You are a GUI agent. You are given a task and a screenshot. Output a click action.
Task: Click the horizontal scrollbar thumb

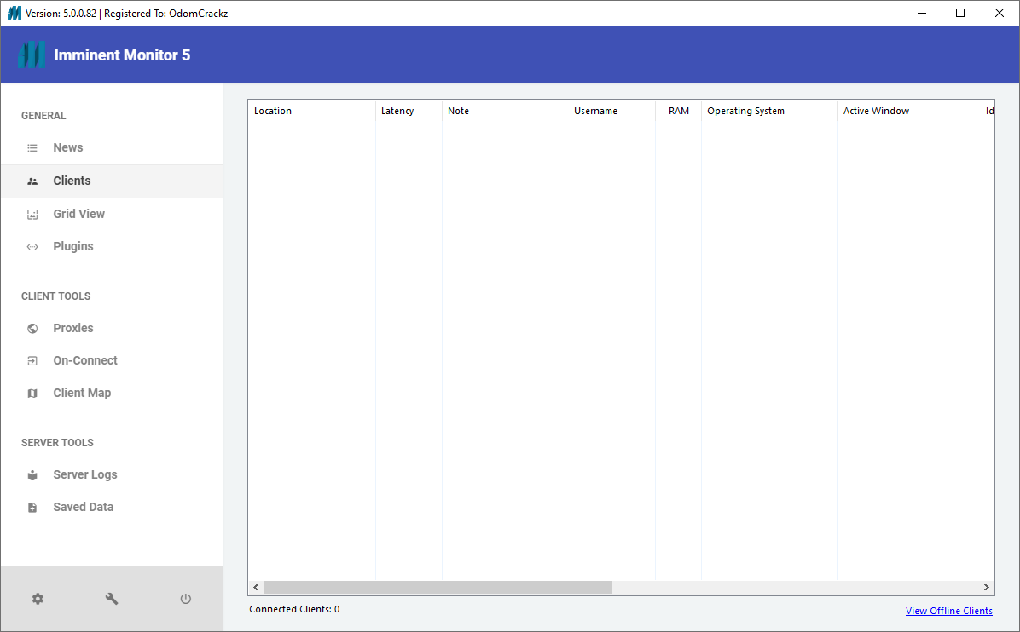tap(438, 588)
